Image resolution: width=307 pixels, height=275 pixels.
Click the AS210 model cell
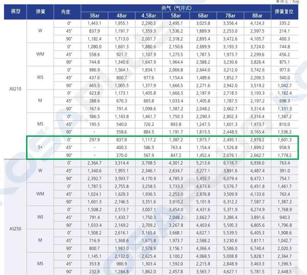coord(16,89)
